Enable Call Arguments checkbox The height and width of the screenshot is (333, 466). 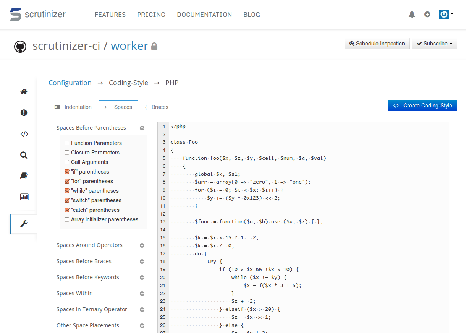point(67,162)
